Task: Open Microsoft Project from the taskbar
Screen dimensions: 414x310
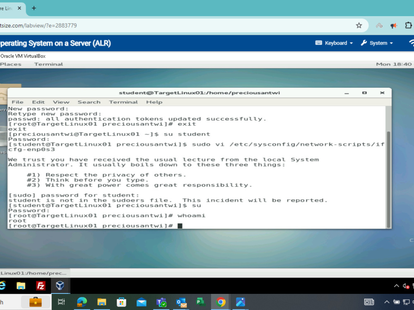Action: (x=201, y=302)
